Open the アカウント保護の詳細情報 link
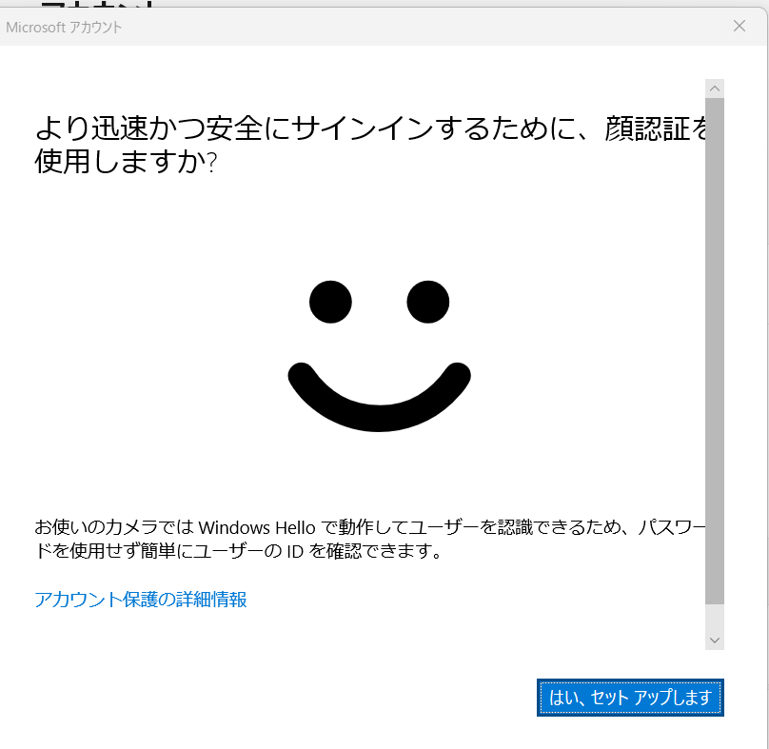This screenshot has width=769, height=749. pos(141,600)
